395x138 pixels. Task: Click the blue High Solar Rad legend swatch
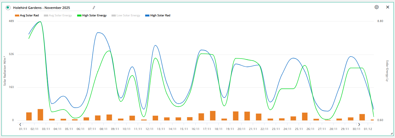[x=147, y=15]
